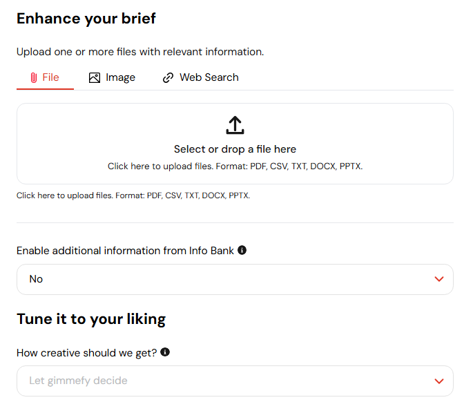Image resolution: width=473 pixels, height=411 pixels.
Task: Expand the 'Let gimmefy decide' dropdown
Action: pos(235,381)
